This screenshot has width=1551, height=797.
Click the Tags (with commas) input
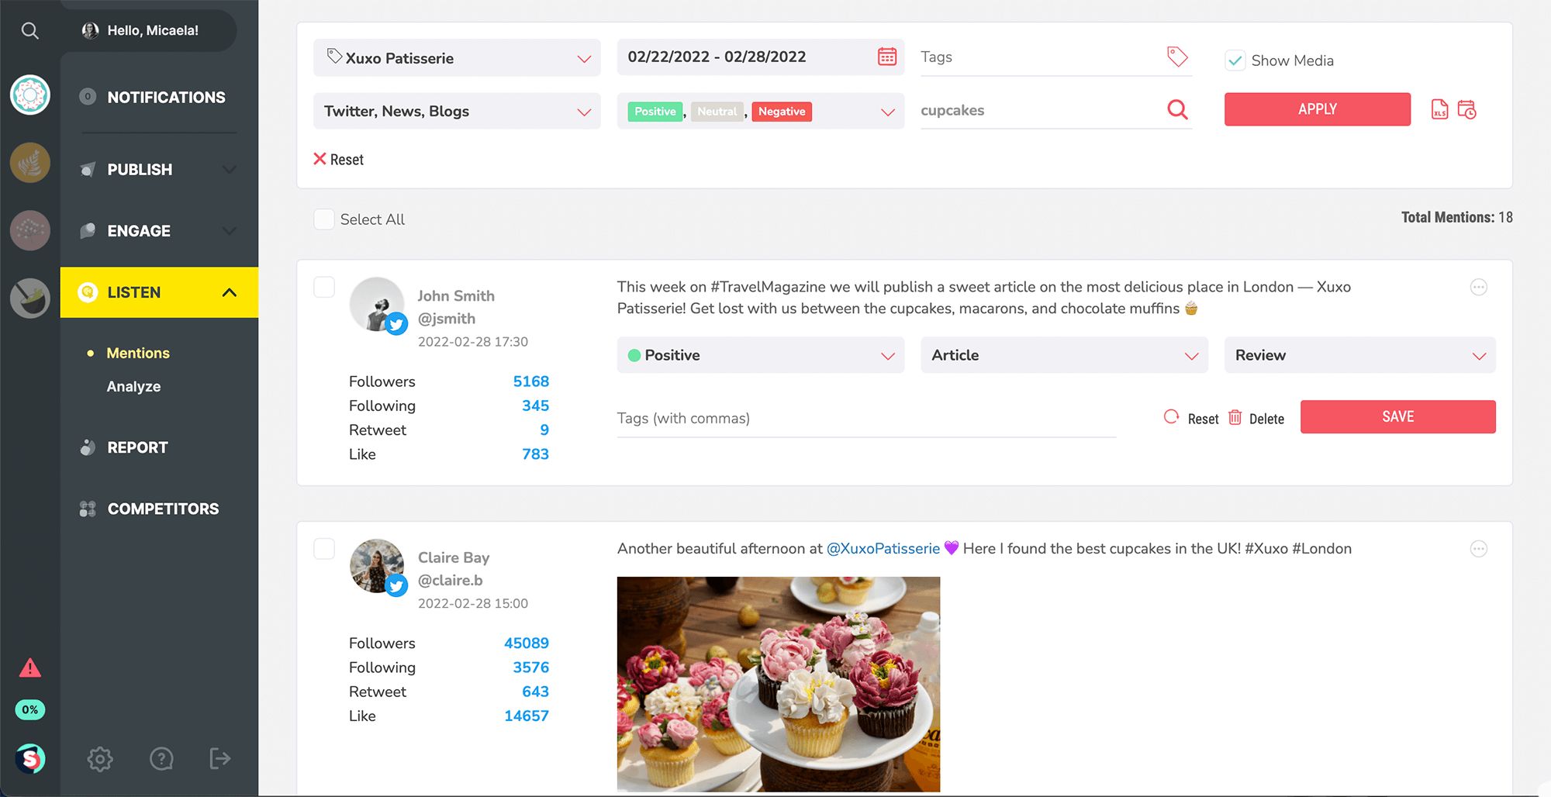(x=866, y=419)
